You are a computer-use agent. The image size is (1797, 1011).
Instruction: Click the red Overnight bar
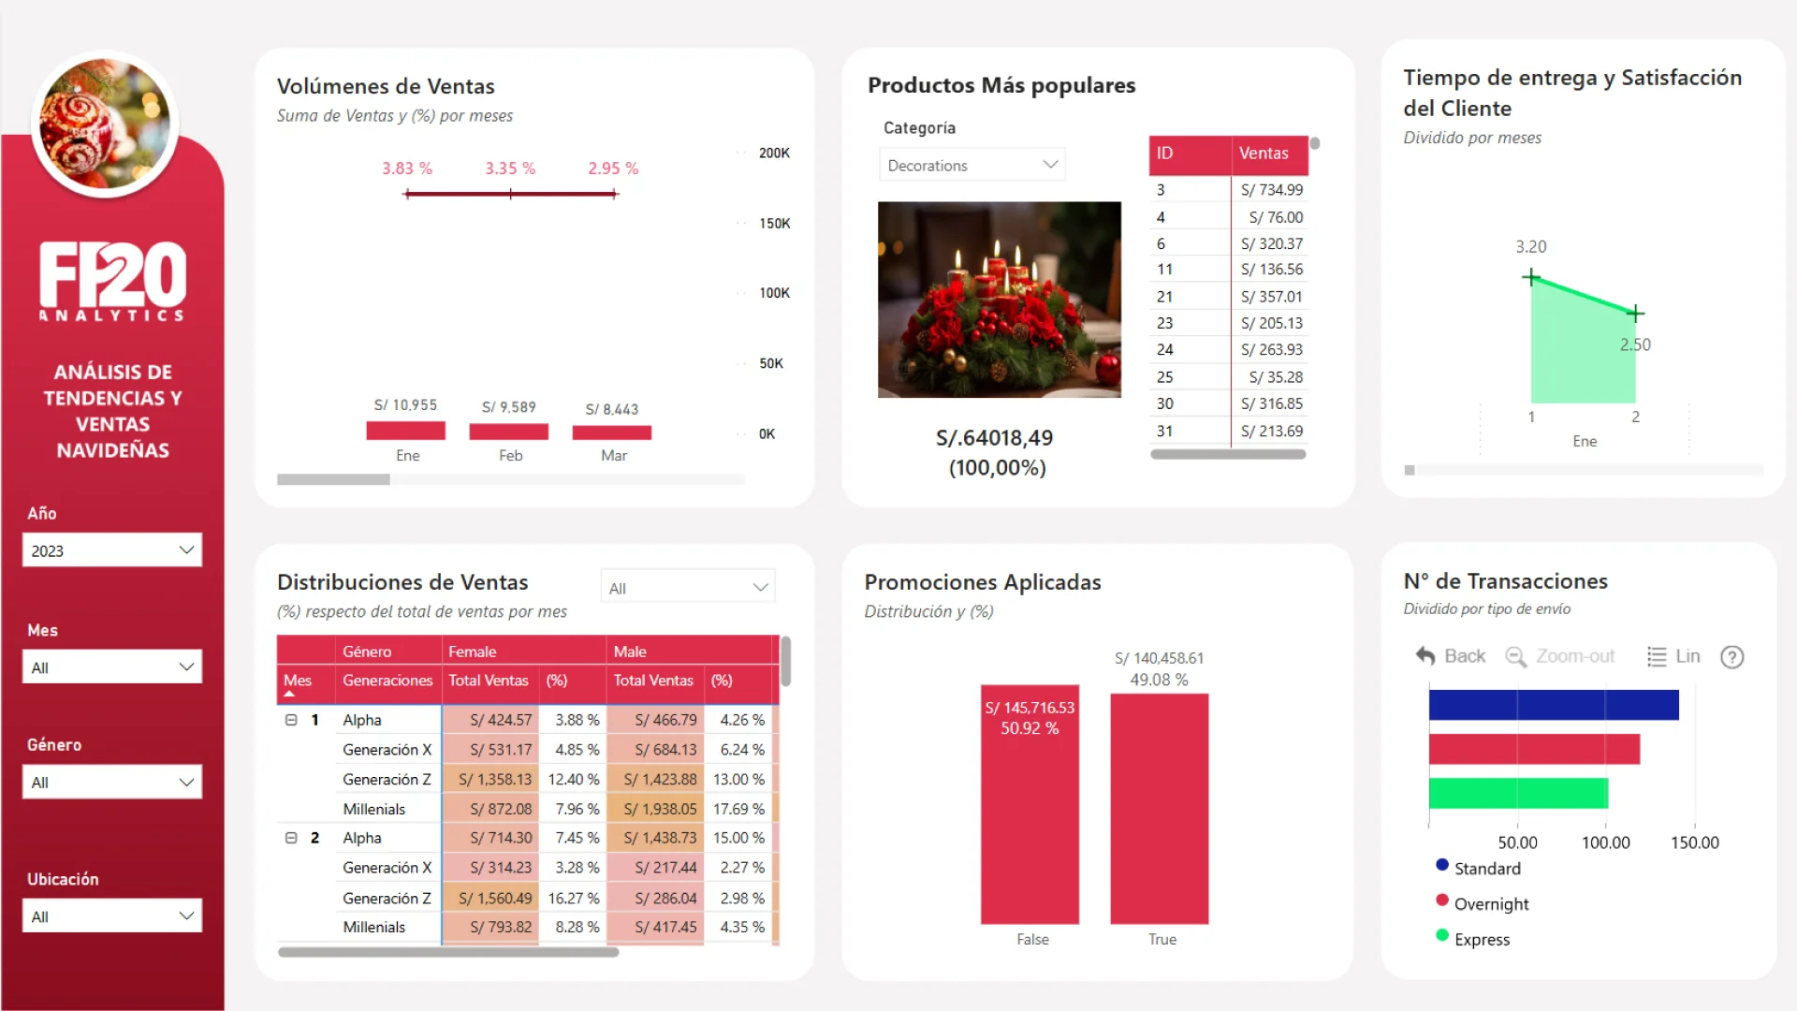1534,749
